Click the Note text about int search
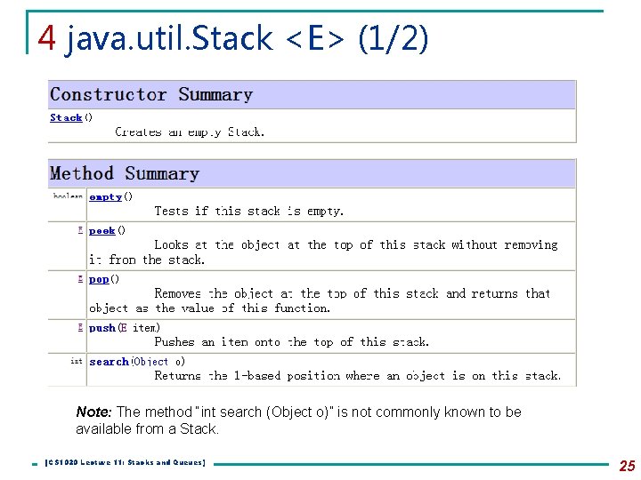The image size is (641, 480). (298, 420)
